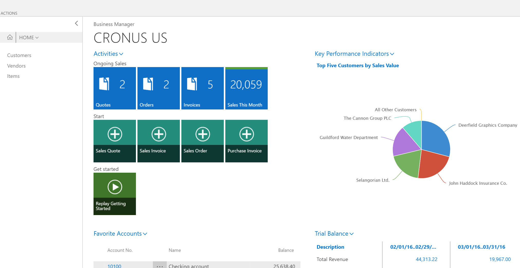
Task: Open Top Five Customers by Sales Value
Action: 358,66
